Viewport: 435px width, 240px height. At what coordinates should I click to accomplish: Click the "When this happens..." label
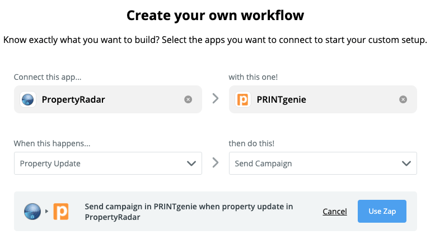[x=52, y=143]
